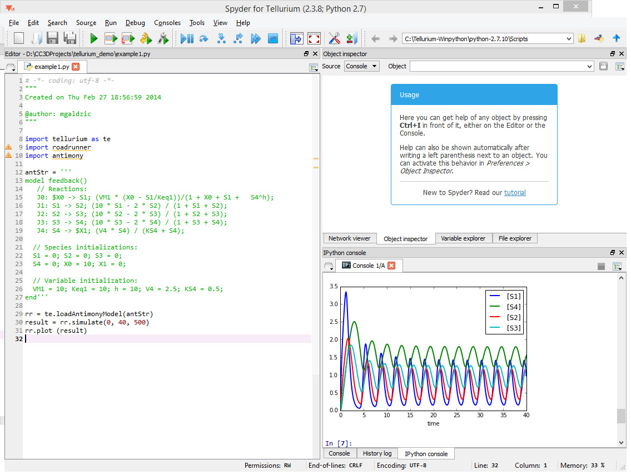Open the Tools menu
Image resolution: width=631 pixels, height=475 pixels.
pos(197,23)
